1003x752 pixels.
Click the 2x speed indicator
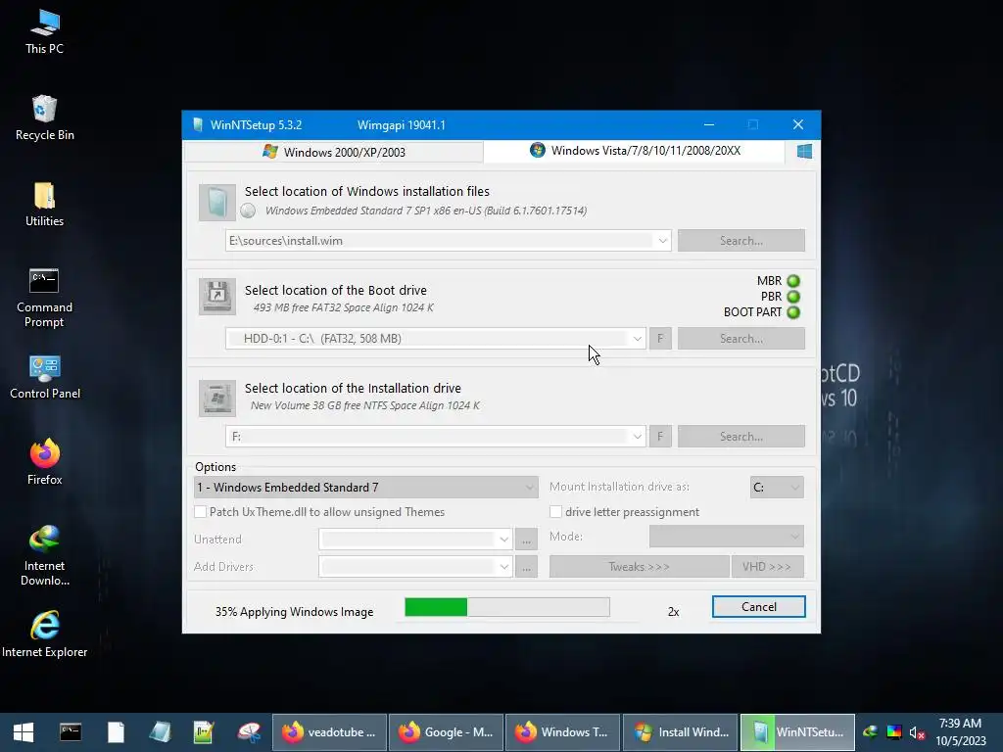(673, 612)
